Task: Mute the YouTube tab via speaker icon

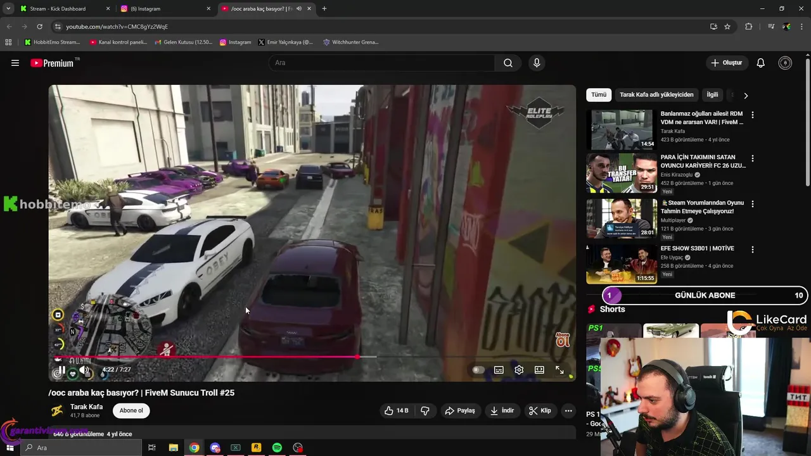Action: point(298,9)
